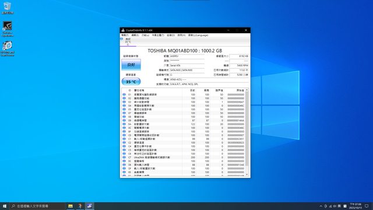Click the volume icon in the system tray

coord(335,206)
